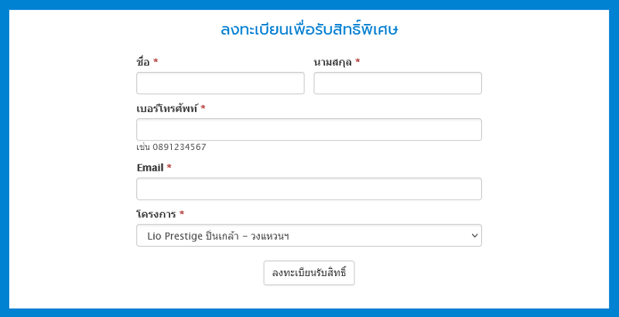Focus the นามสกุล last name text box
Screen dimensions: 619x317
[x=398, y=84]
